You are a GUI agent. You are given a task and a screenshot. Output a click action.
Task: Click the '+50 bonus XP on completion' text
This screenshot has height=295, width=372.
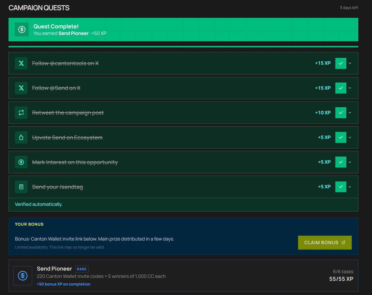[64, 284]
